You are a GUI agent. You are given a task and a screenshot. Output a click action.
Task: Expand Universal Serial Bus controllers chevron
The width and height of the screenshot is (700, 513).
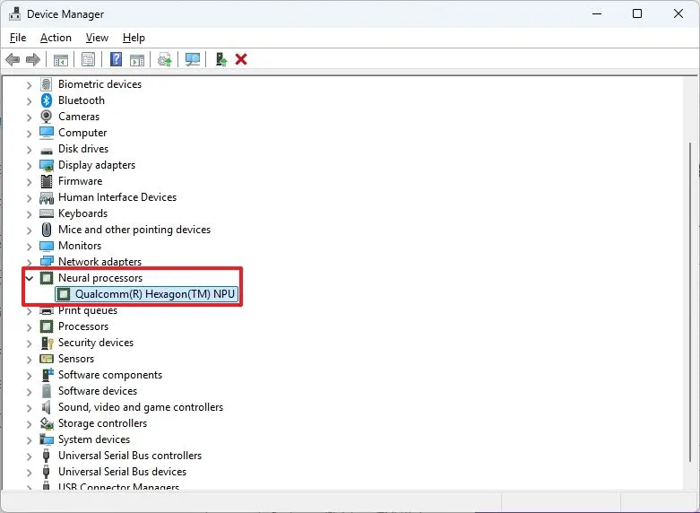click(x=30, y=456)
